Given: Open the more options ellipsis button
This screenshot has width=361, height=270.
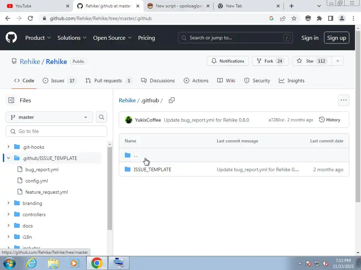Looking at the screenshot, I should click(343, 100).
